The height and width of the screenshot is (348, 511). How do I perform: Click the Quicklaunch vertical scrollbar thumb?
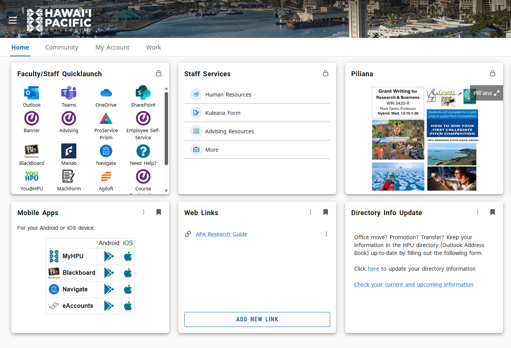pos(166,128)
